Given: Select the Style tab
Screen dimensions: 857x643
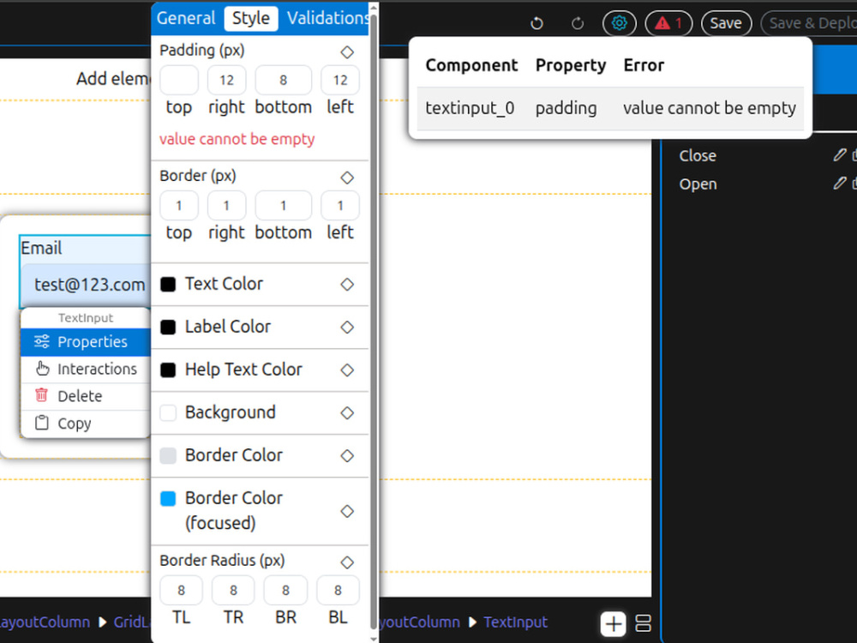Looking at the screenshot, I should (x=251, y=18).
